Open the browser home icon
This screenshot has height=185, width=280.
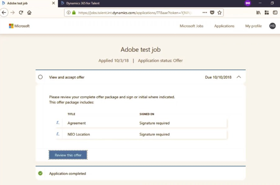29,12
